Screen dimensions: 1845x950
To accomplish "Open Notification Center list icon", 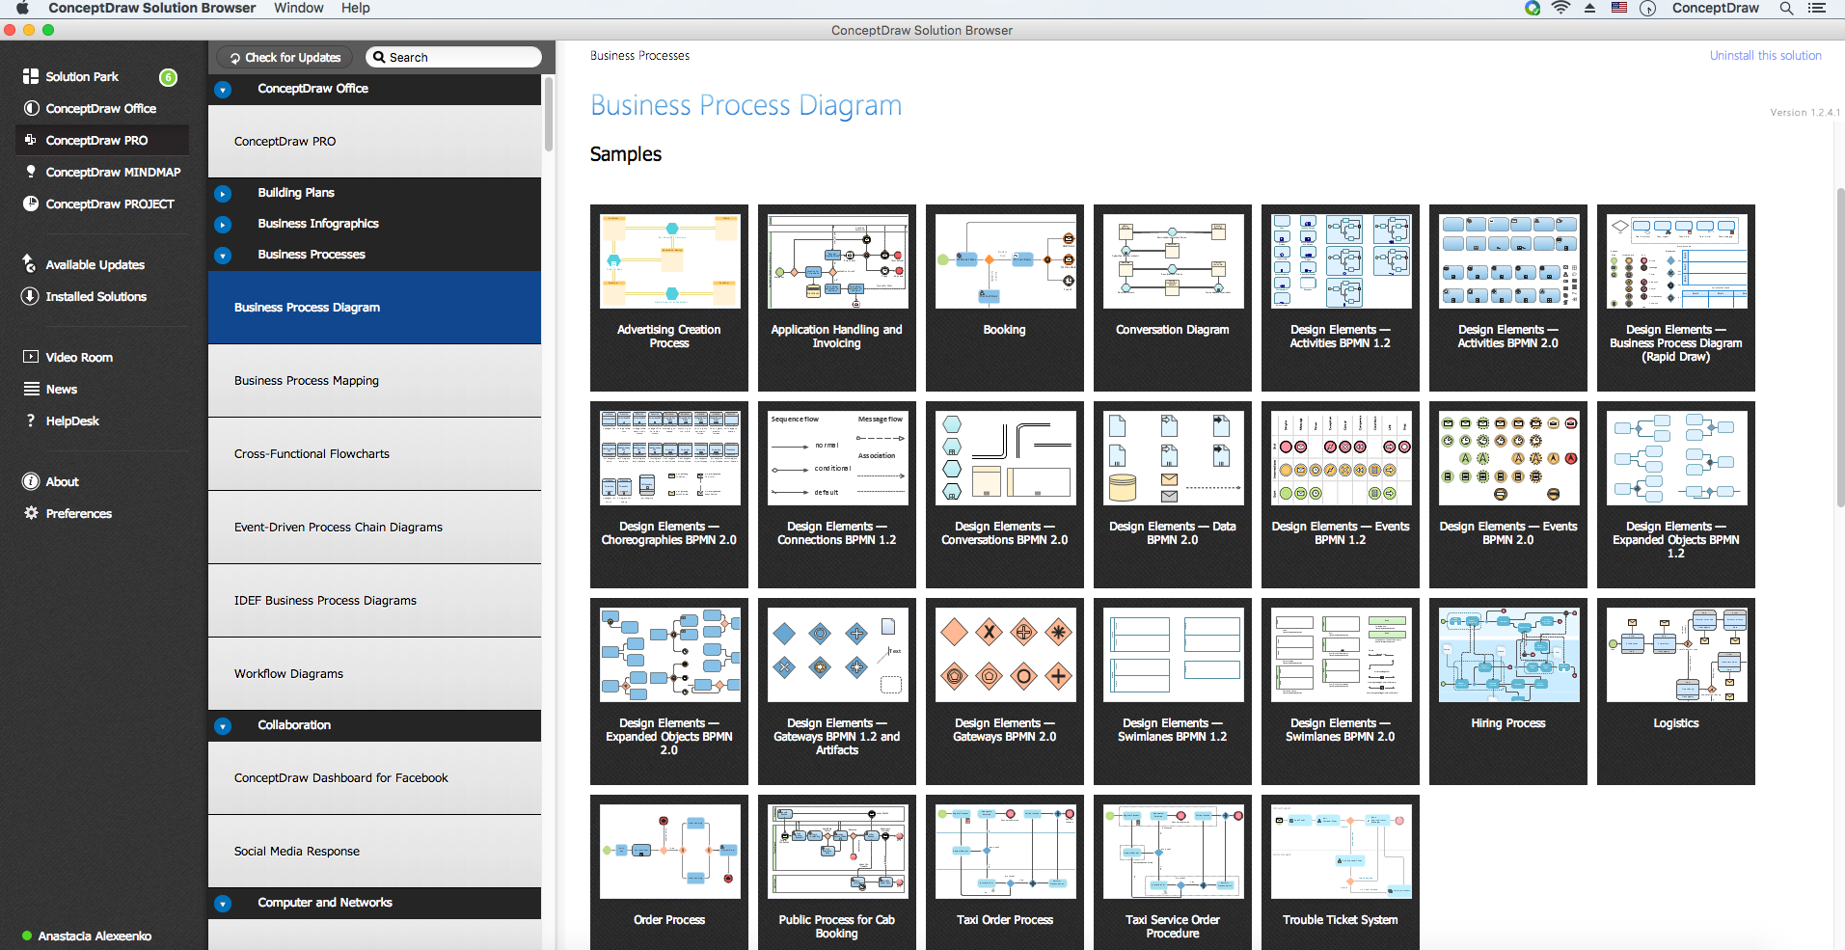I will point(1817,8).
